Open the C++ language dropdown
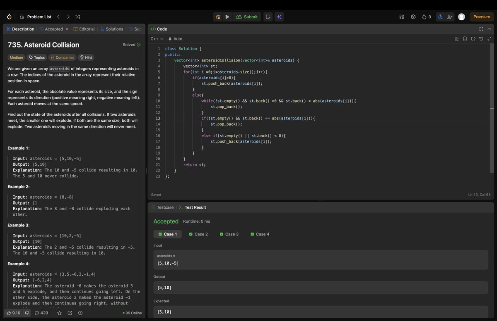 pyautogui.click(x=156, y=38)
